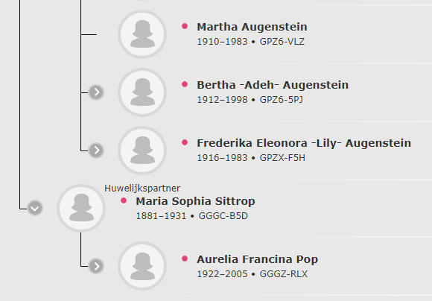432x301 pixels.
Task: Open Frederika Eleonora -Lily- Augenstein name link
Action: click(x=304, y=143)
